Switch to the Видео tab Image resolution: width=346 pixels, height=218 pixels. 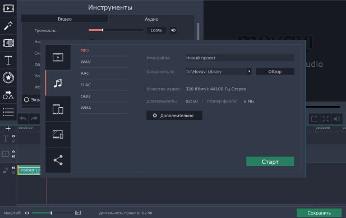(64, 19)
